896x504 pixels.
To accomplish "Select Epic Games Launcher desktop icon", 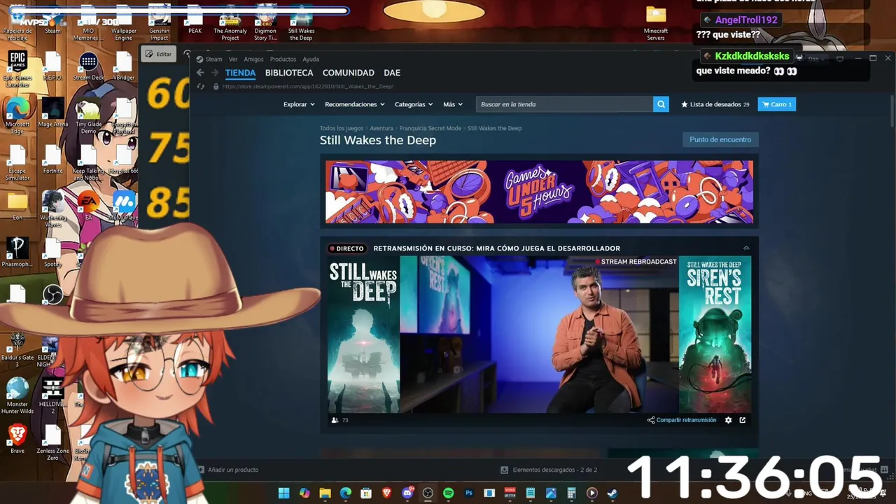I will (17, 69).
